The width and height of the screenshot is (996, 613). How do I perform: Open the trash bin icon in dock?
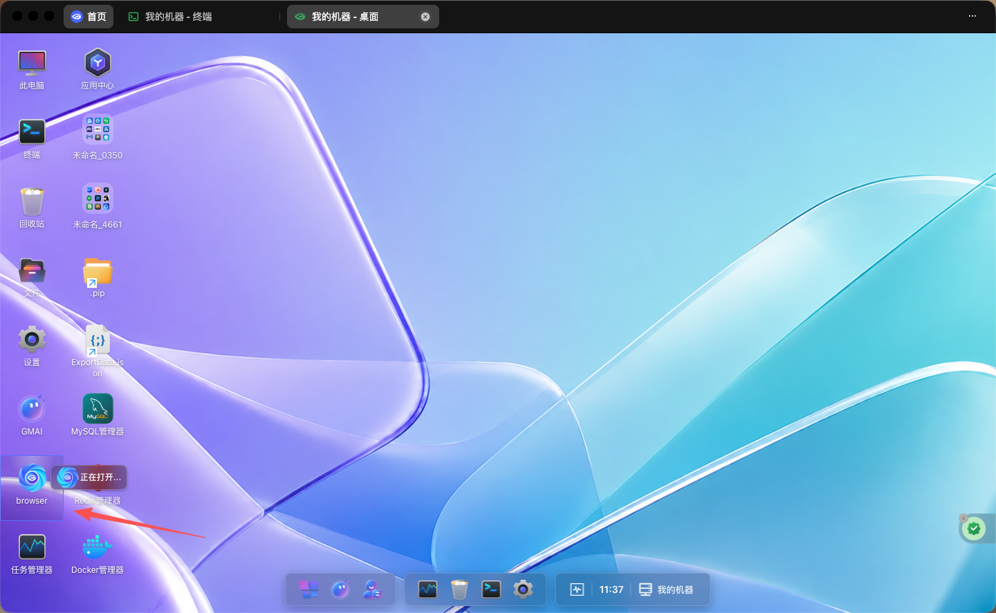pos(459,589)
